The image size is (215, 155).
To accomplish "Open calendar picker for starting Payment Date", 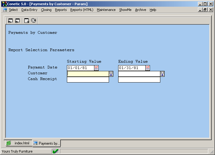I will coord(97,68).
